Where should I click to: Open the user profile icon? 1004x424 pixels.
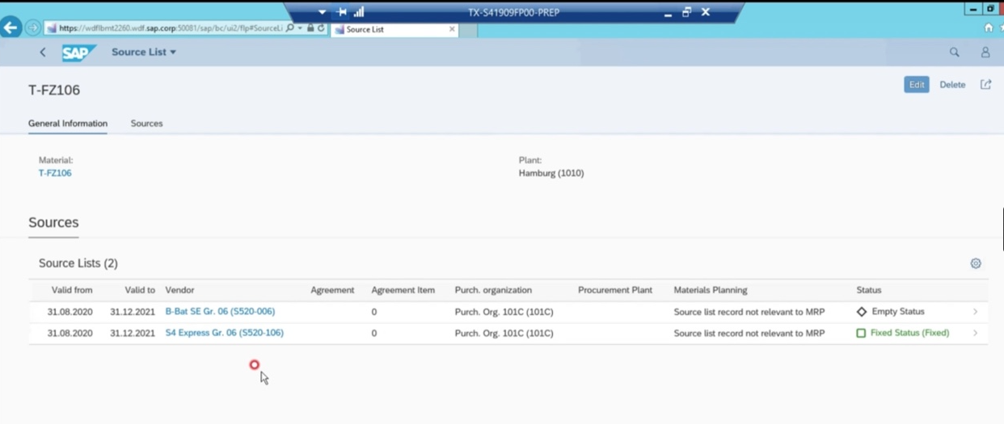tap(985, 52)
